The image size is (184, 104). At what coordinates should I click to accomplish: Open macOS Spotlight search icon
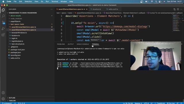coord(156,1)
